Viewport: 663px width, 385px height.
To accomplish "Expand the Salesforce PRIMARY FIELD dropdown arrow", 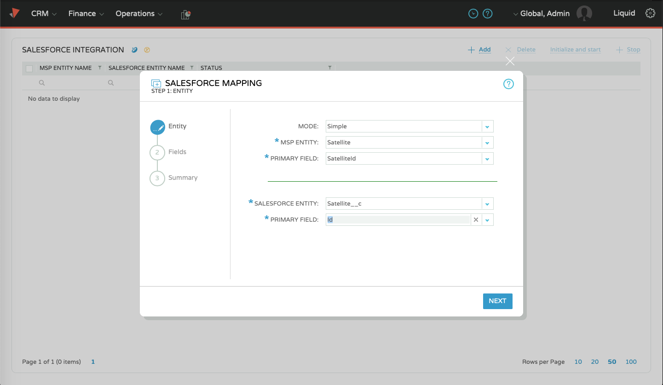I will 487,220.
